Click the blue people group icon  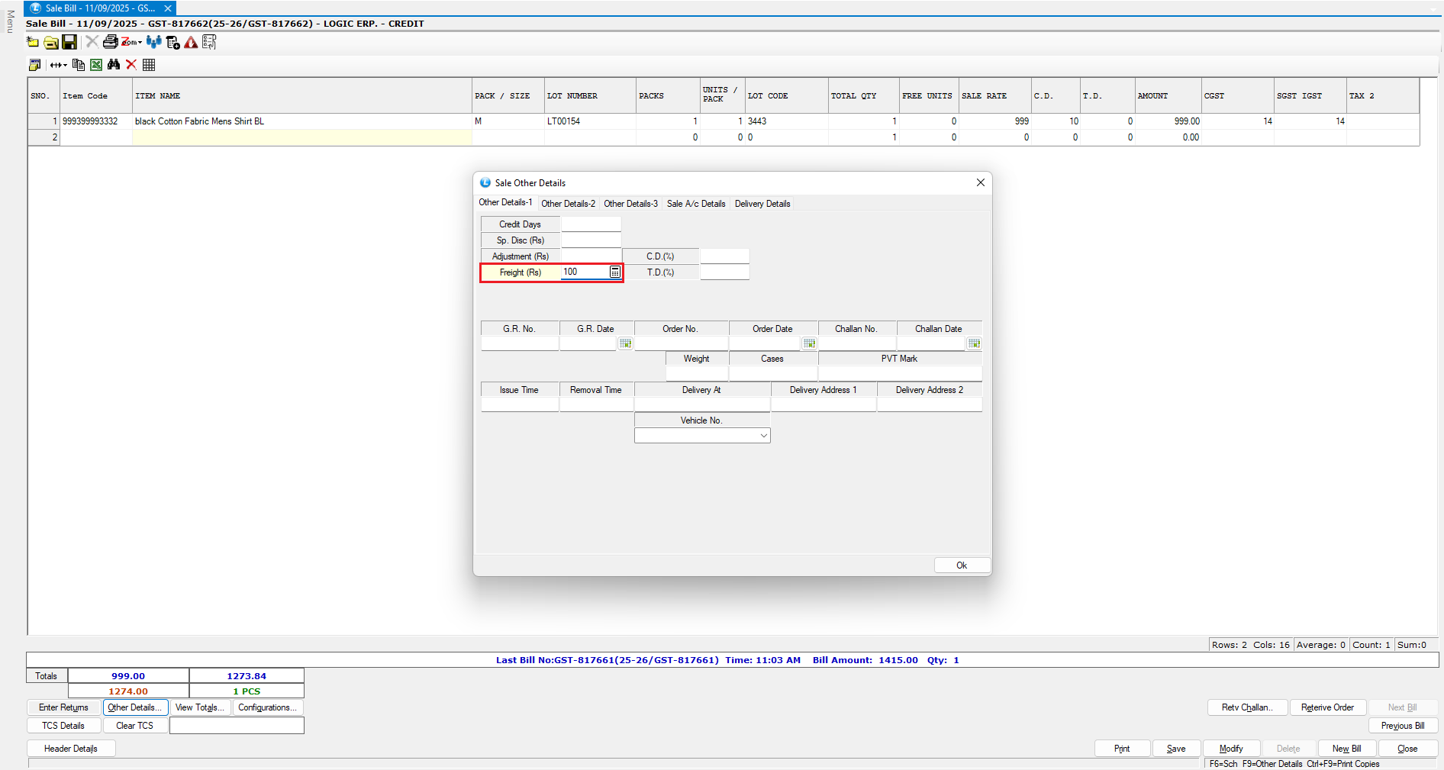click(x=154, y=42)
